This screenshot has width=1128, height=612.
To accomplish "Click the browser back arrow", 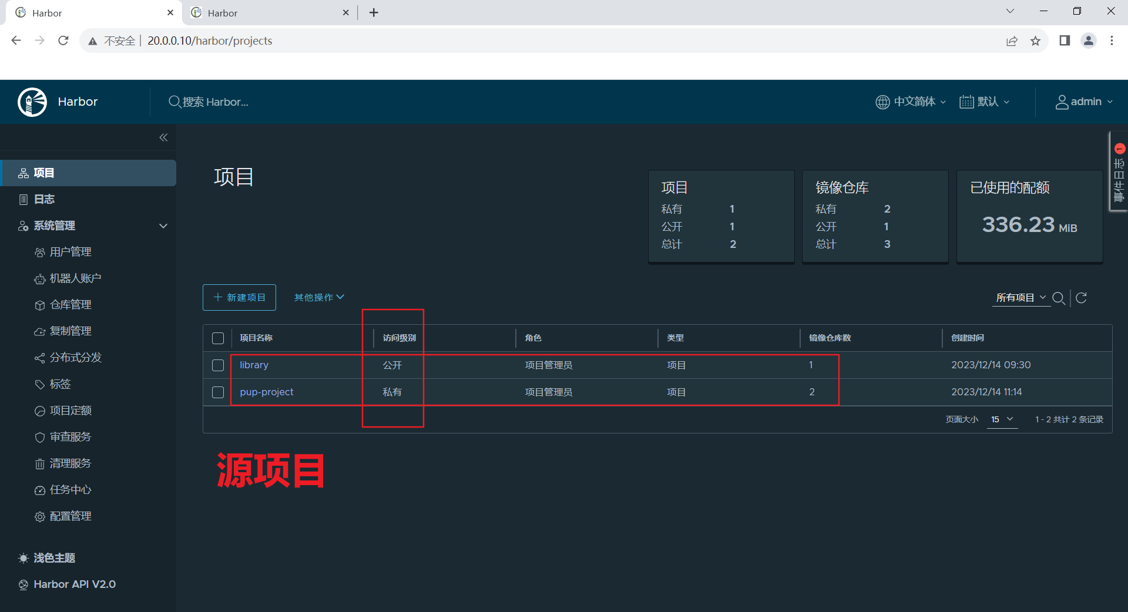I will coord(16,41).
